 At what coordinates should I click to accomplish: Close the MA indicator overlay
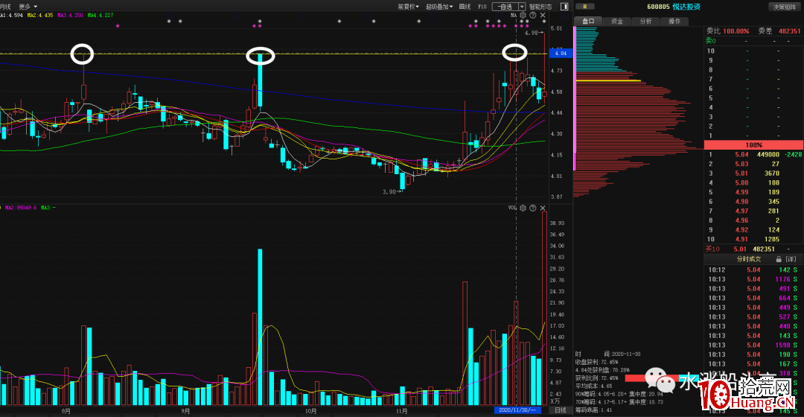click(x=542, y=15)
